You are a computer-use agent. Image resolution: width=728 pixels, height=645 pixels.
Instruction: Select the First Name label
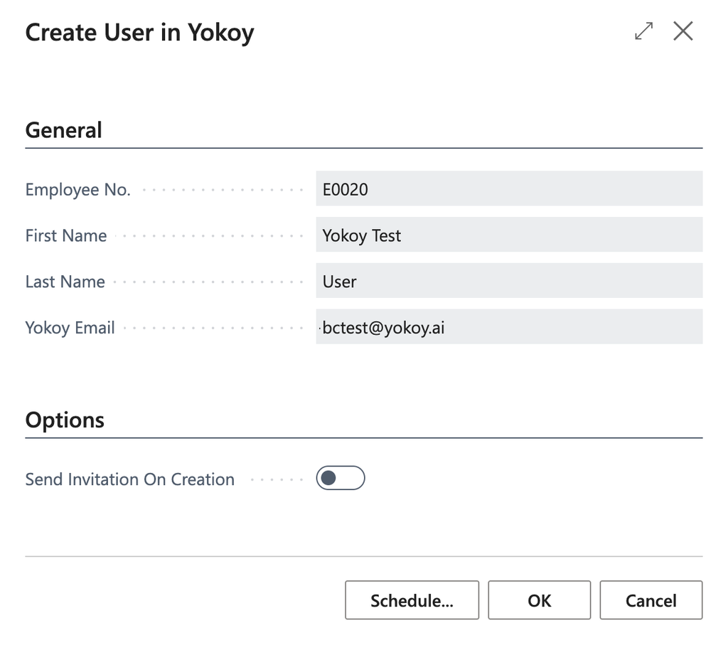pos(66,235)
